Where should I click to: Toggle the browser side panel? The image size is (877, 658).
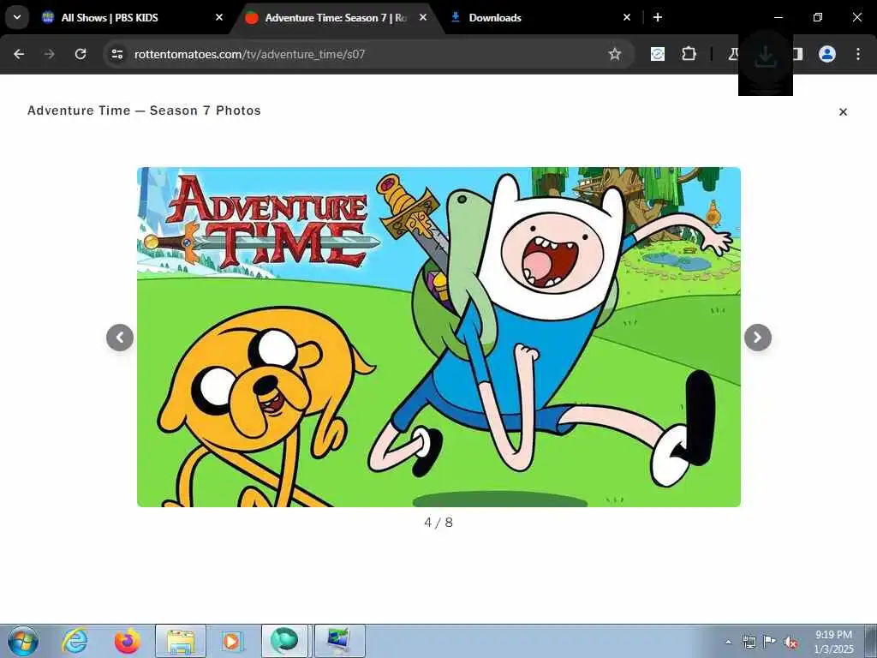(798, 54)
